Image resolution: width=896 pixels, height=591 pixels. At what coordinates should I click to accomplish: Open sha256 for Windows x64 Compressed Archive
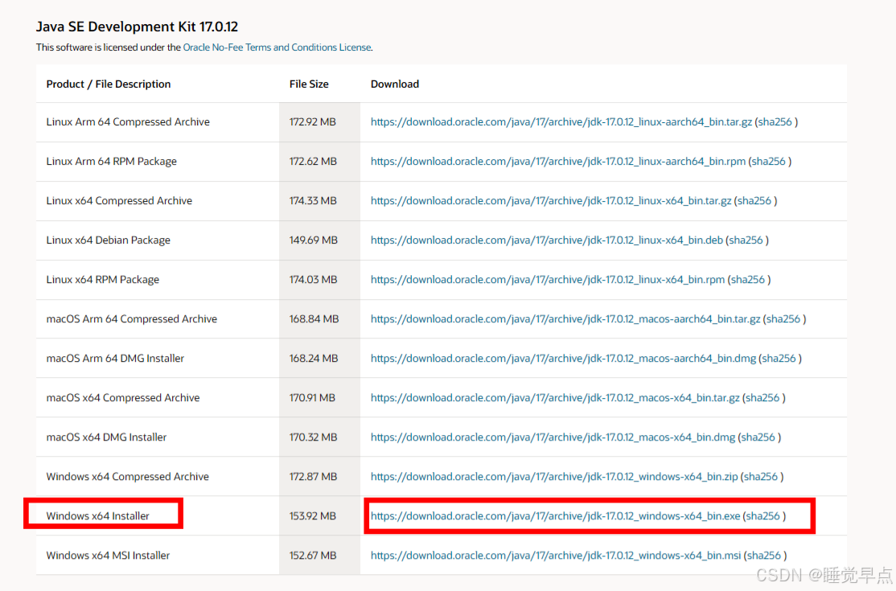point(761,476)
